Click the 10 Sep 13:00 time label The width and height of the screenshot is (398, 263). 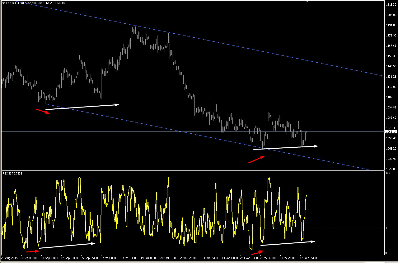pyautogui.click(x=50, y=258)
